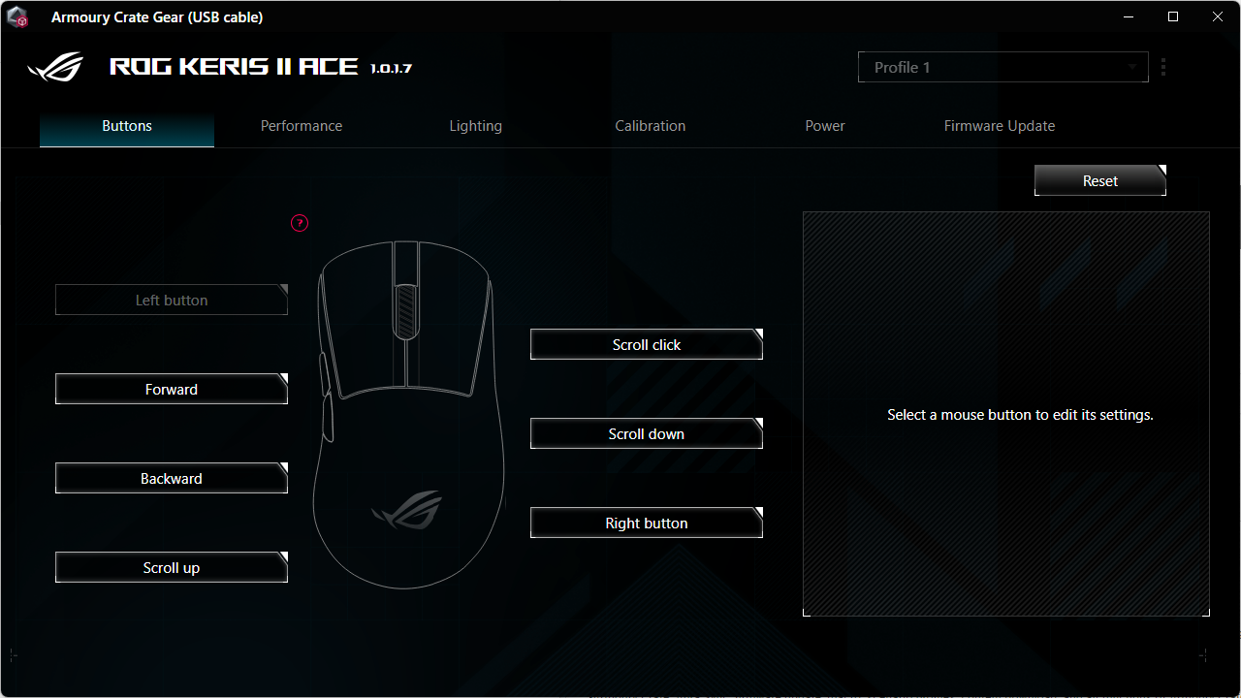Select the Forward button assignment
This screenshot has height=698, width=1241.
tap(172, 389)
